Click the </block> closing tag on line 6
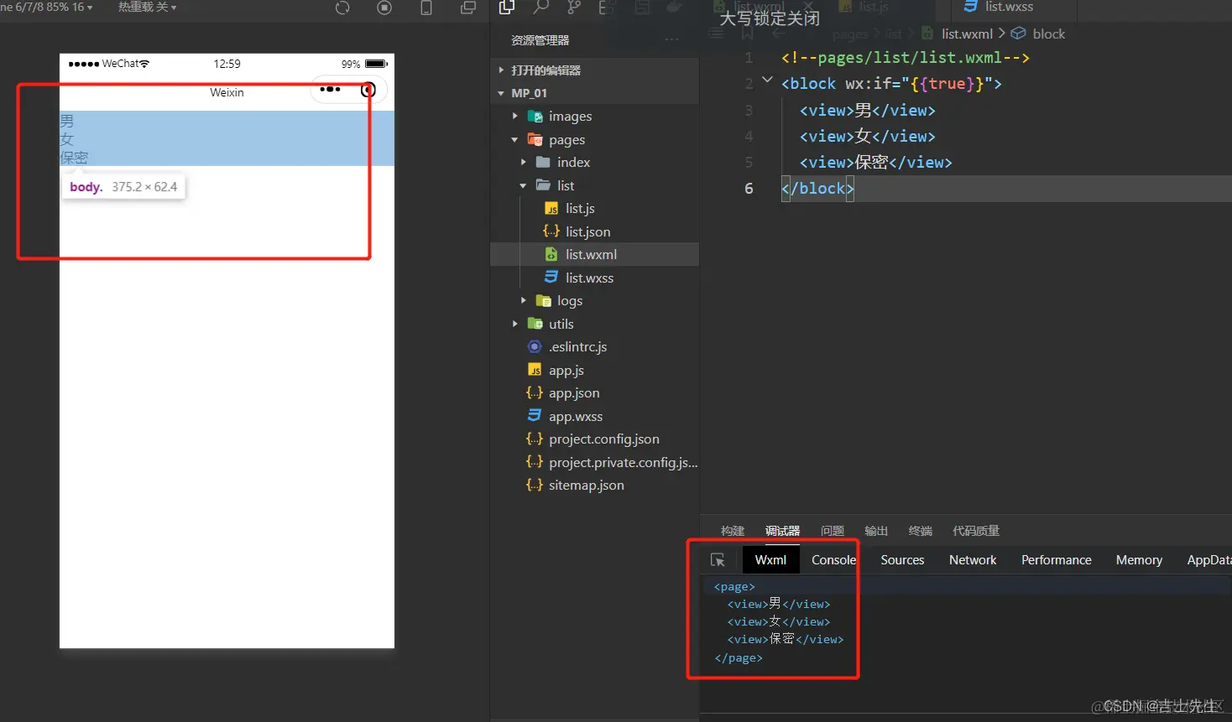1232x722 pixels. pos(817,188)
